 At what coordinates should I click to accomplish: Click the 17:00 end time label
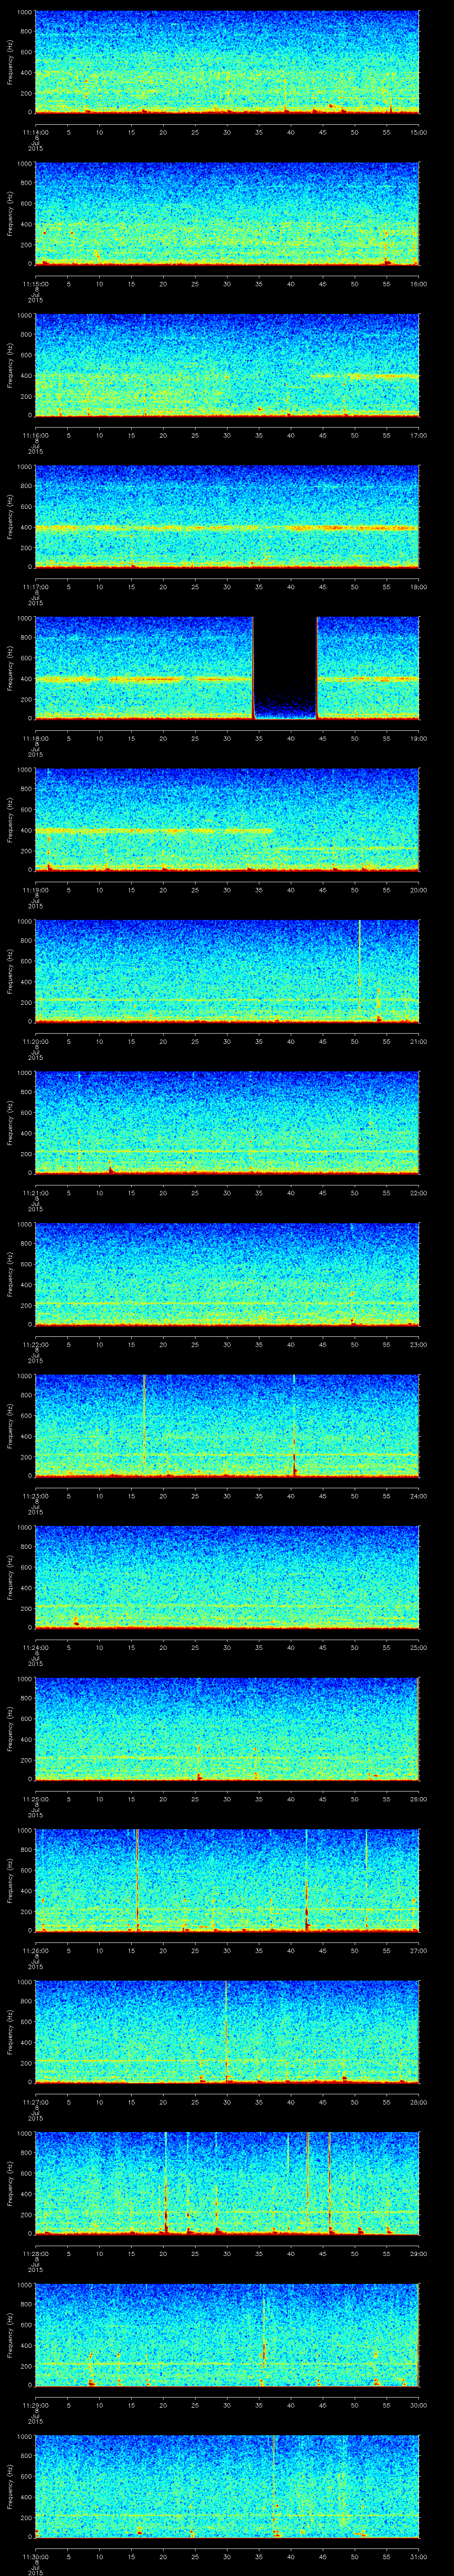[x=419, y=435]
